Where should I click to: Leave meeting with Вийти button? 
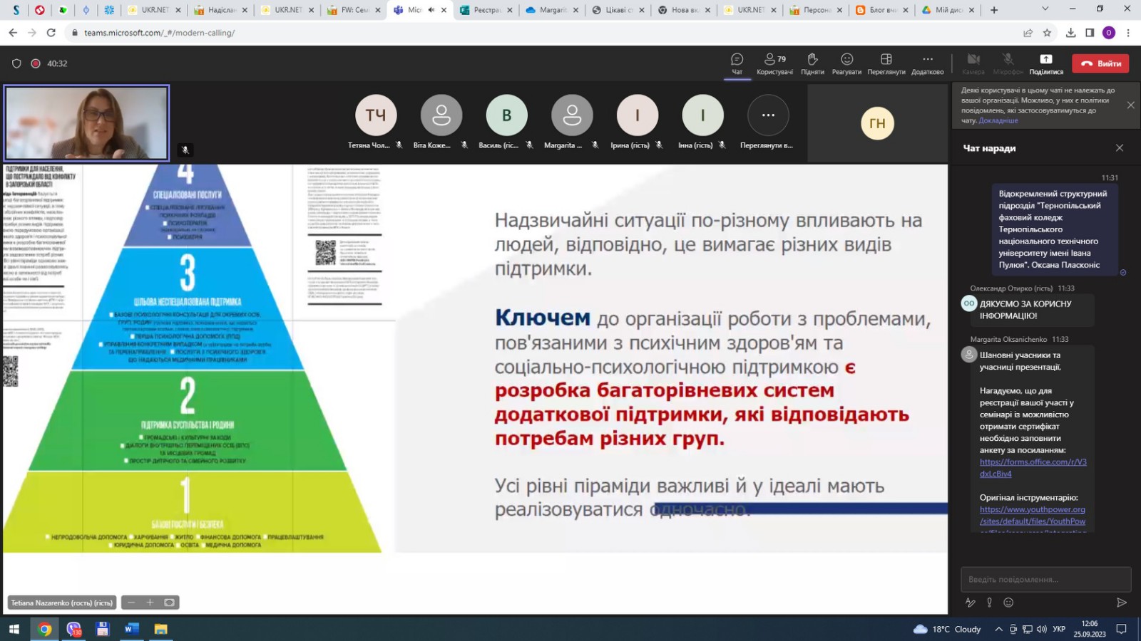[1100, 63]
